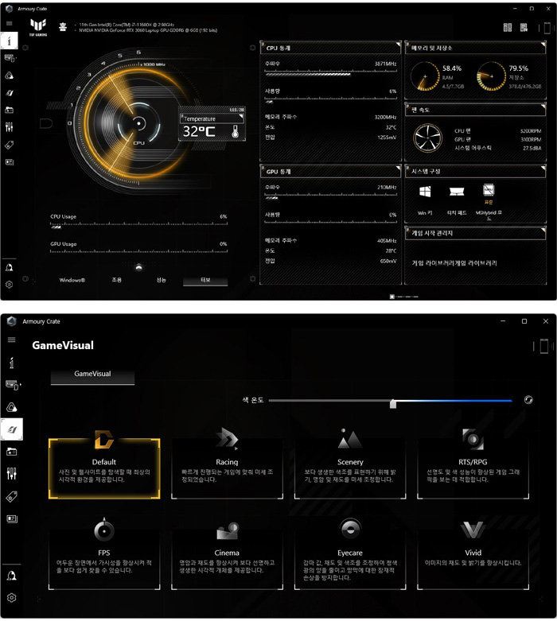Open News icon in the Home window sidebar
Image resolution: width=557 pixels, height=621 pixels.
[x=9, y=162]
